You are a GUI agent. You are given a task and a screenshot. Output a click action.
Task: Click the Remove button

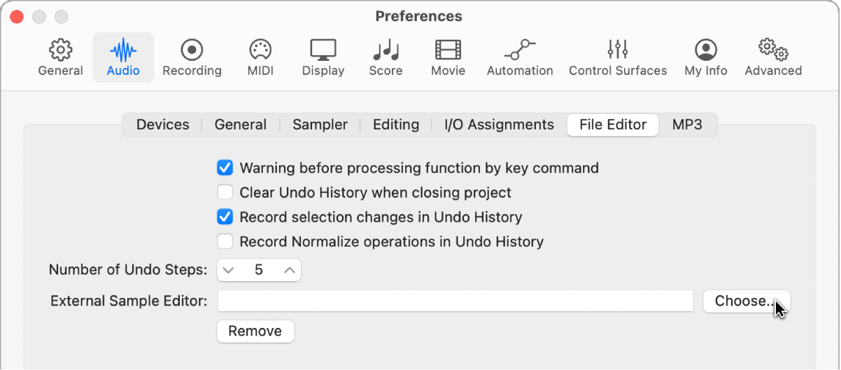click(x=255, y=332)
